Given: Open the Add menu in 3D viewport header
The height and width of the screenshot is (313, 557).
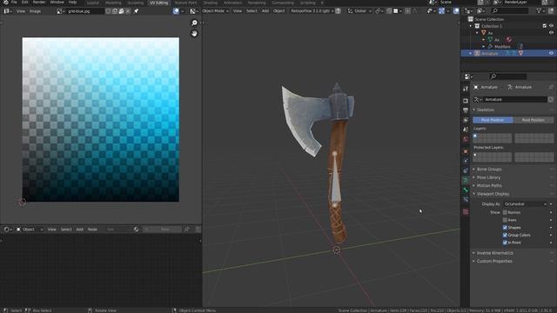Looking at the screenshot, I should tap(265, 11).
